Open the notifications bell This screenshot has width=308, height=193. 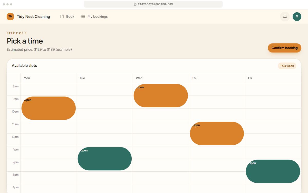tap(285, 16)
